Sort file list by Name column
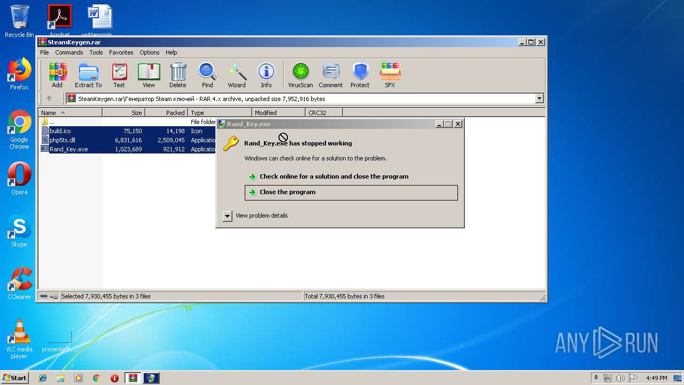Viewport: 684px width, 385px height. coord(71,113)
